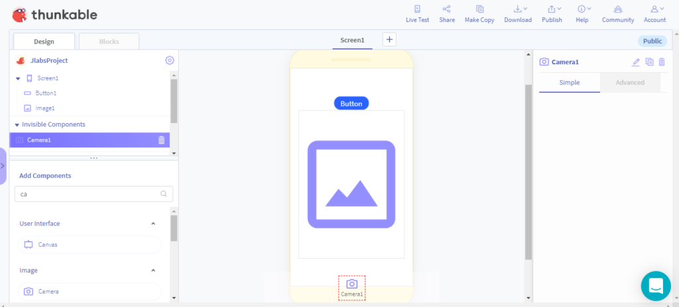Collapse the Invisible Components section
Screen dimensions: 679x307
[17, 124]
